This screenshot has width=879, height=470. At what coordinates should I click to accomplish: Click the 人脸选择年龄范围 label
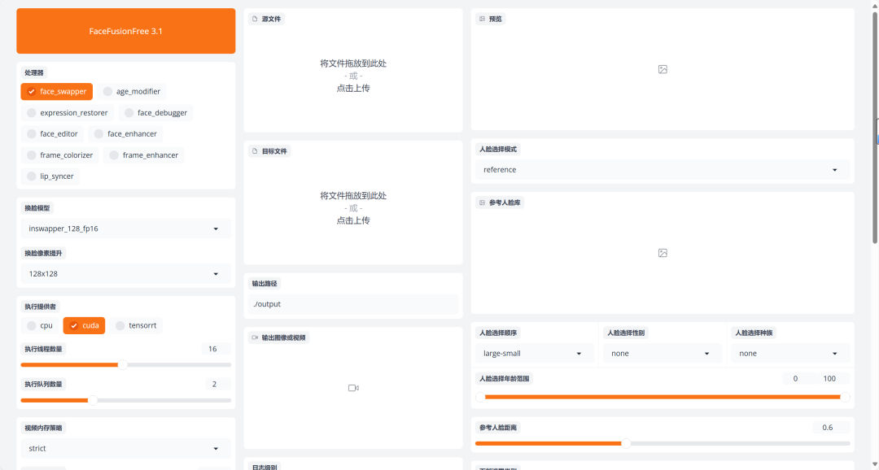point(505,379)
